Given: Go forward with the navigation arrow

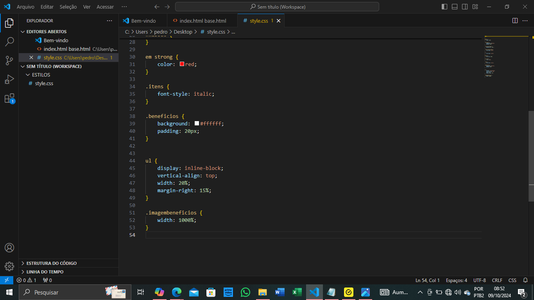Looking at the screenshot, I should [x=167, y=7].
